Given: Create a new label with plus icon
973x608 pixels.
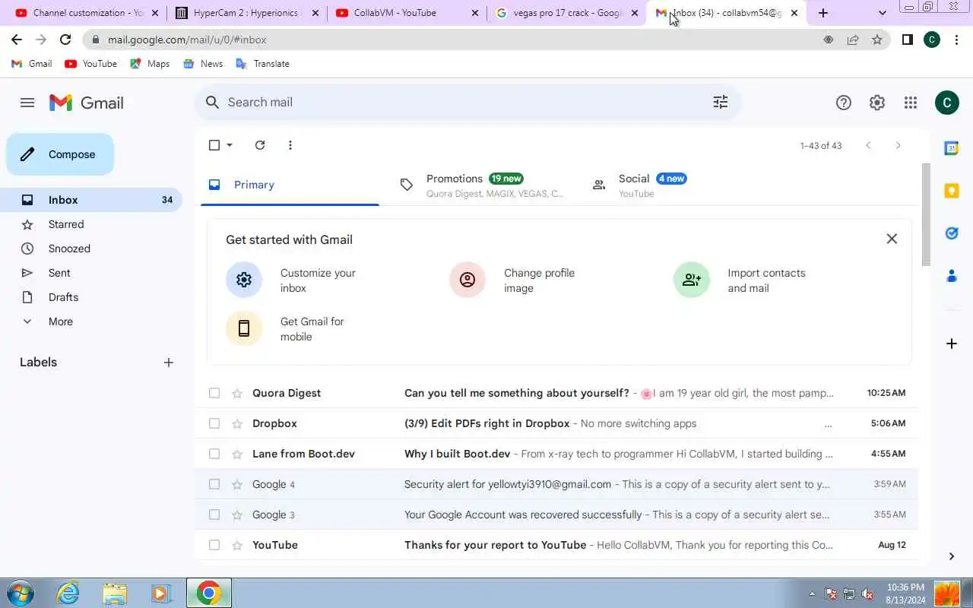Looking at the screenshot, I should pos(169,363).
